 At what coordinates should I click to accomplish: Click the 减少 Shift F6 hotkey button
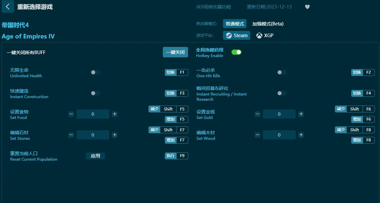point(355,109)
